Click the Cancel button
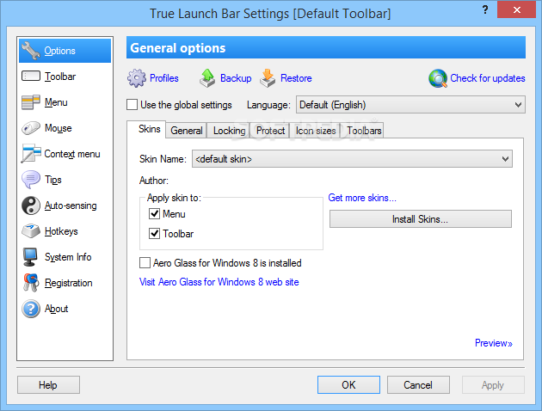Viewport: 542px width, 411px height. (418, 384)
